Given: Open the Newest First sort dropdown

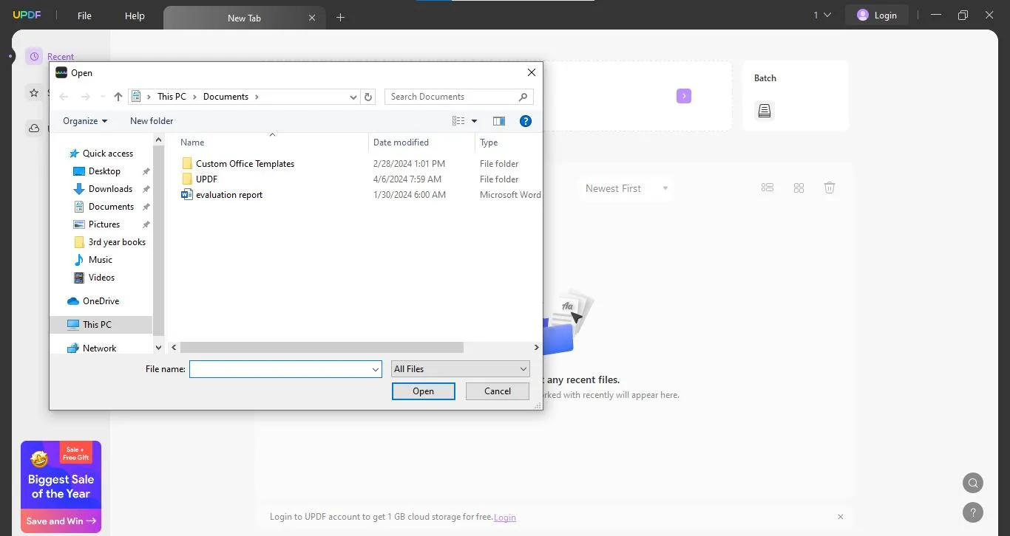Looking at the screenshot, I should [x=626, y=188].
